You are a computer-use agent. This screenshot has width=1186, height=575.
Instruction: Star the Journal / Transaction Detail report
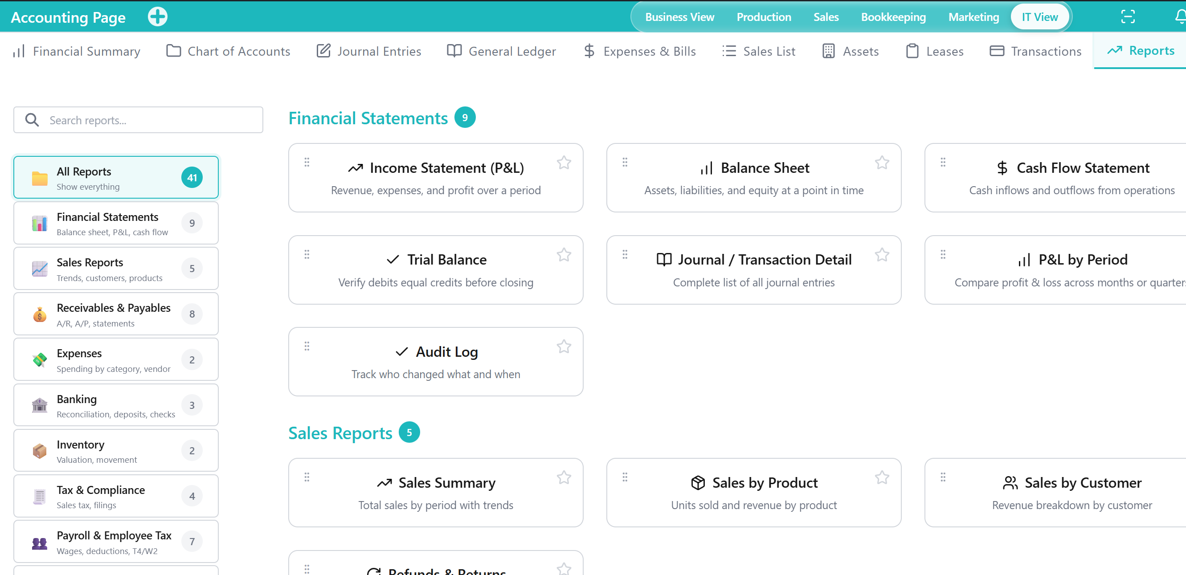882,255
